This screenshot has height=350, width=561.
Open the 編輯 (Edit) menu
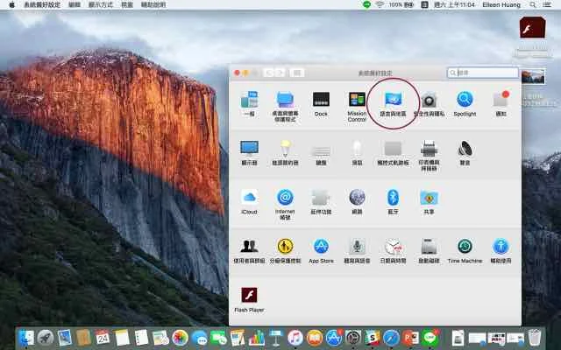click(74, 4)
